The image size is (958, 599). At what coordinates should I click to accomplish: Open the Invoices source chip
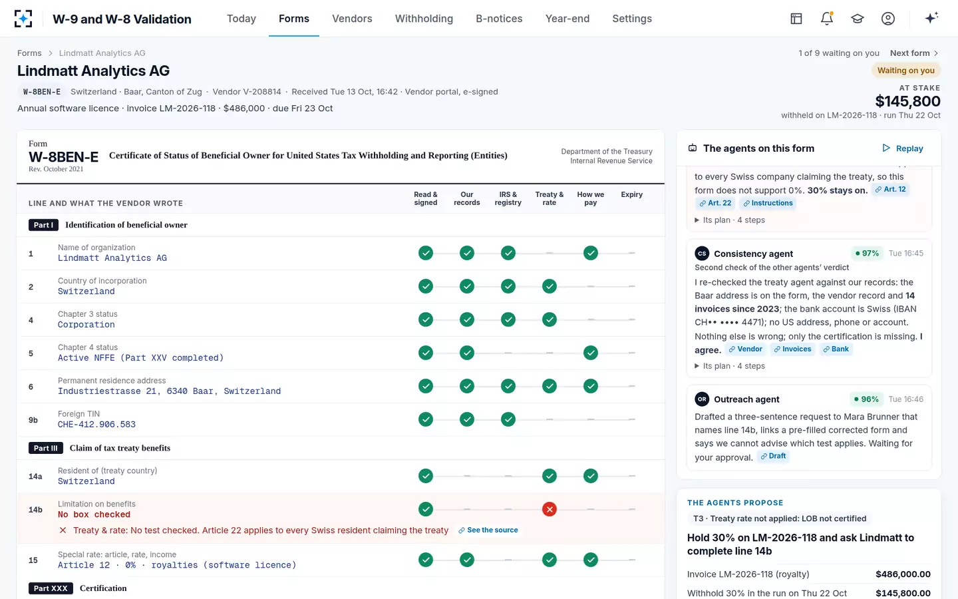(x=792, y=349)
